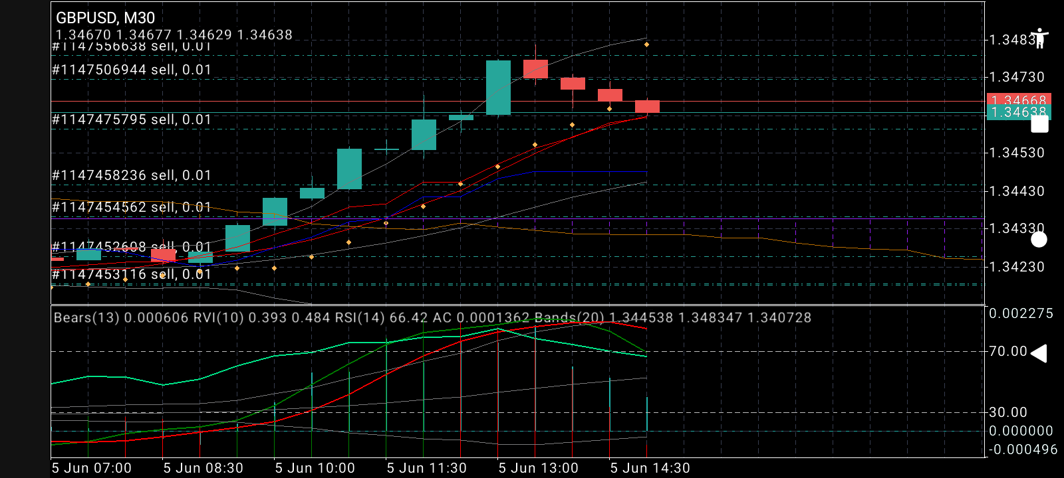Tap the 1.34230 price axis label
This screenshot has width=1064, height=478.
click(x=1017, y=267)
